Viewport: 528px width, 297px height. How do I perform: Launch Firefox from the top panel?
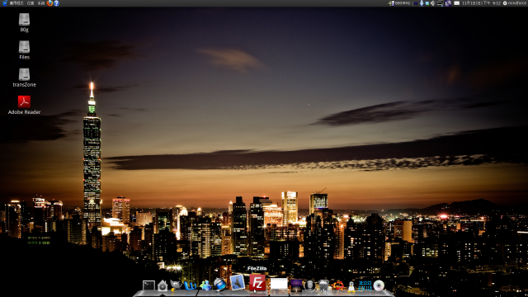tap(49, 3)
